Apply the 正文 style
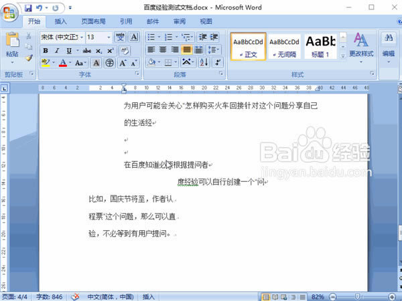The image size is (402, 301). point(248,47)
